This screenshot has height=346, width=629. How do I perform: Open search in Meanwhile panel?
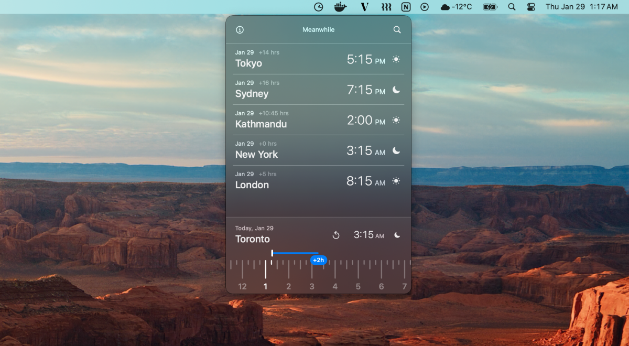(397, 30)
